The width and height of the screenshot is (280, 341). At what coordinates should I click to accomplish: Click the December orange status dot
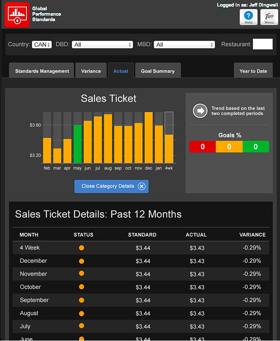click(x=82, y=261)
